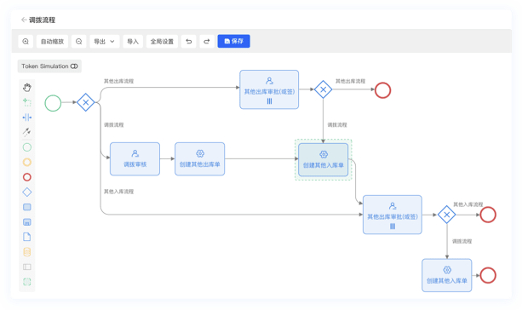Pick the data store from palette
522x310 pixels.
pos(27,252)
